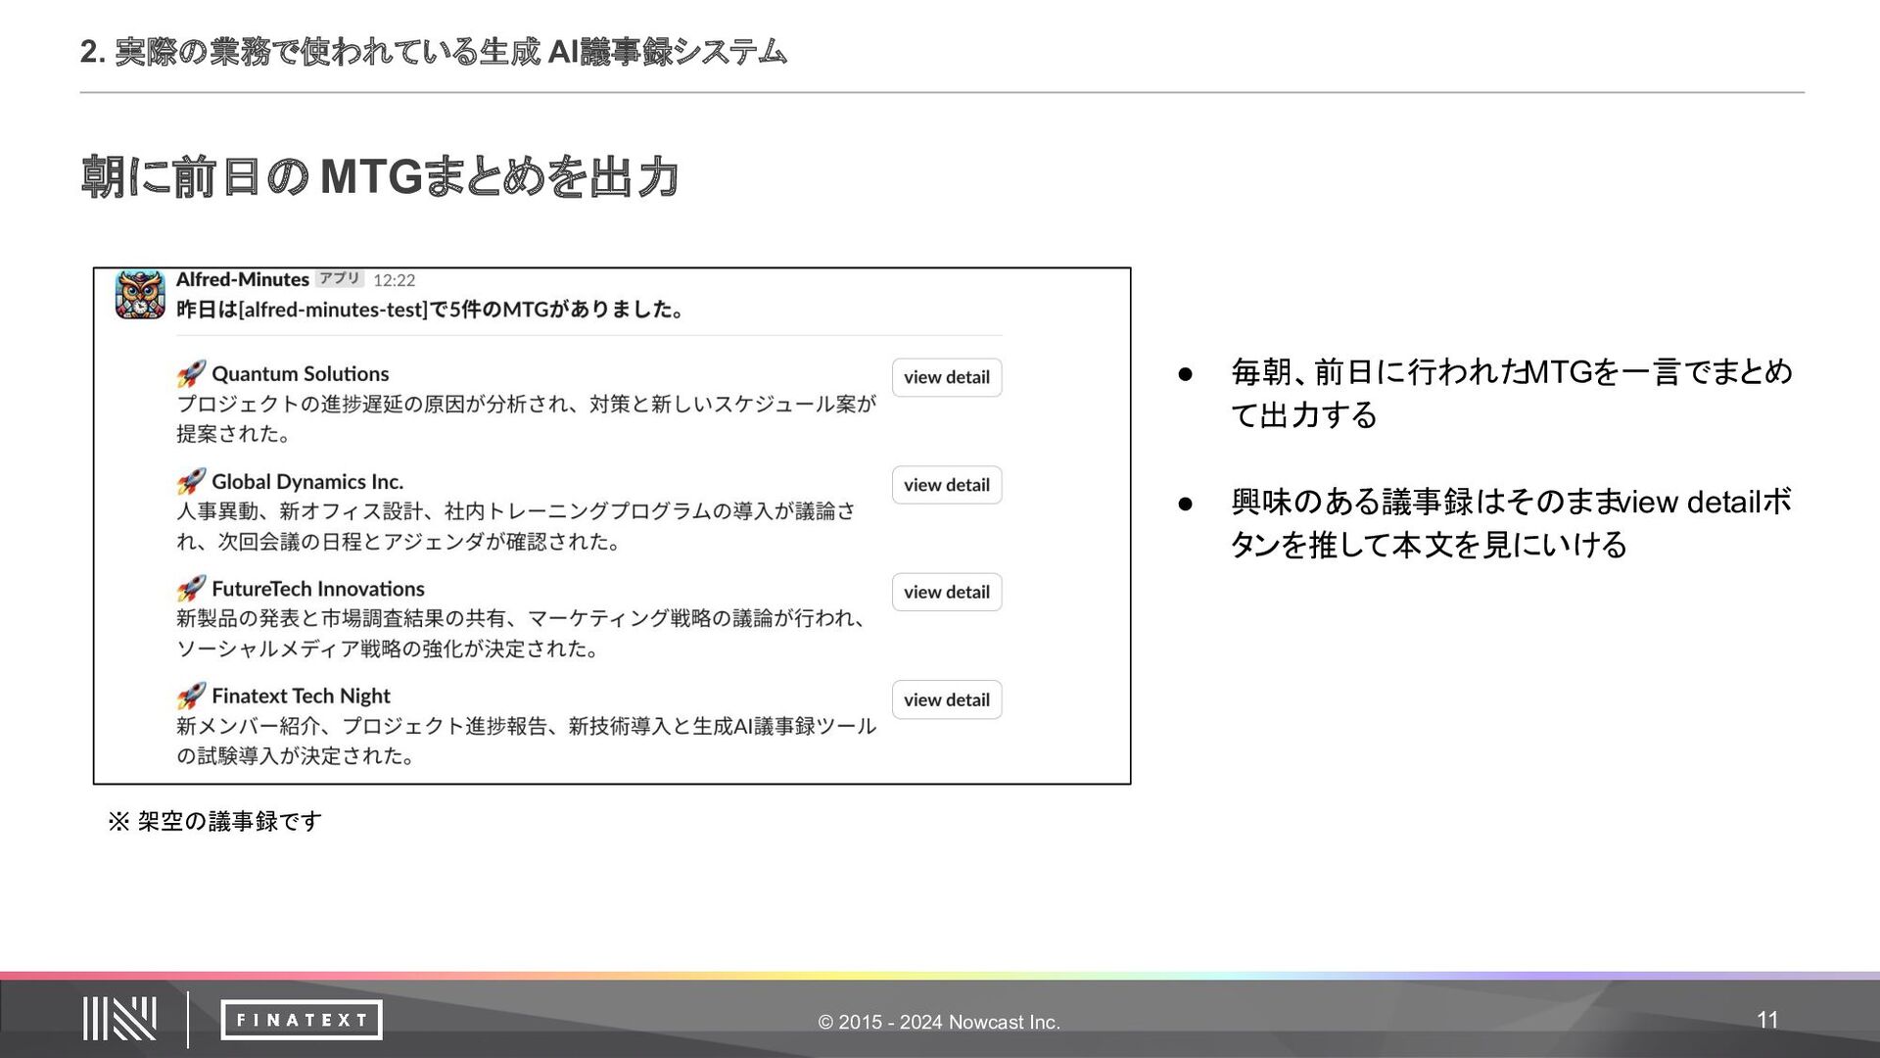
Task: Click rocket icon beside Finatext Tech Night
Action: coord(191,696)
